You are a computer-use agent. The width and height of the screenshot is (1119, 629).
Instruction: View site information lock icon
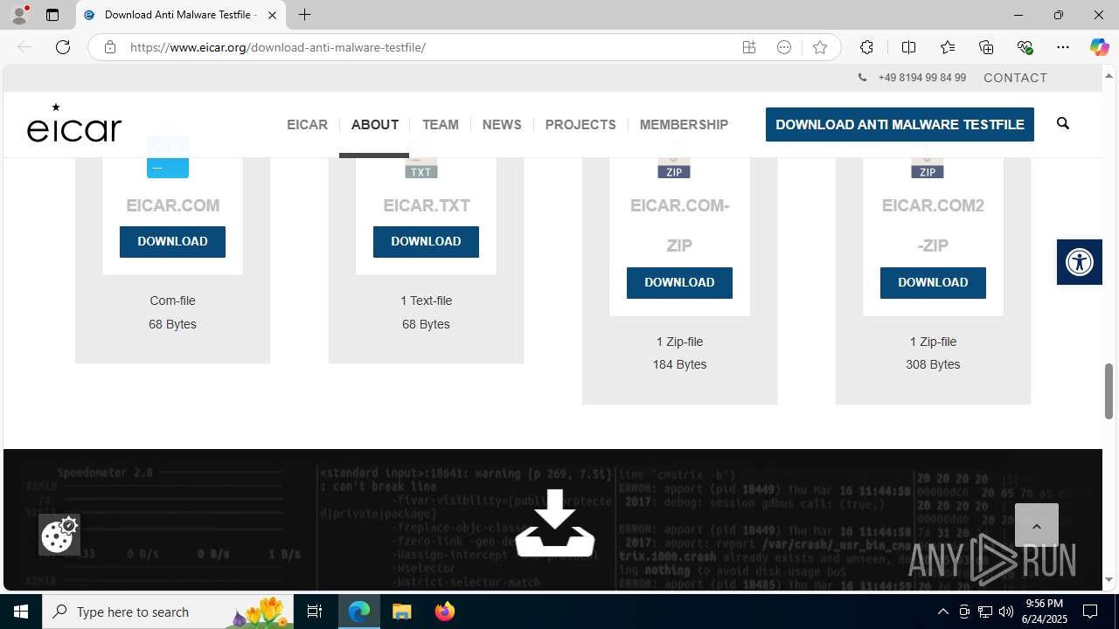pos(109,47)
